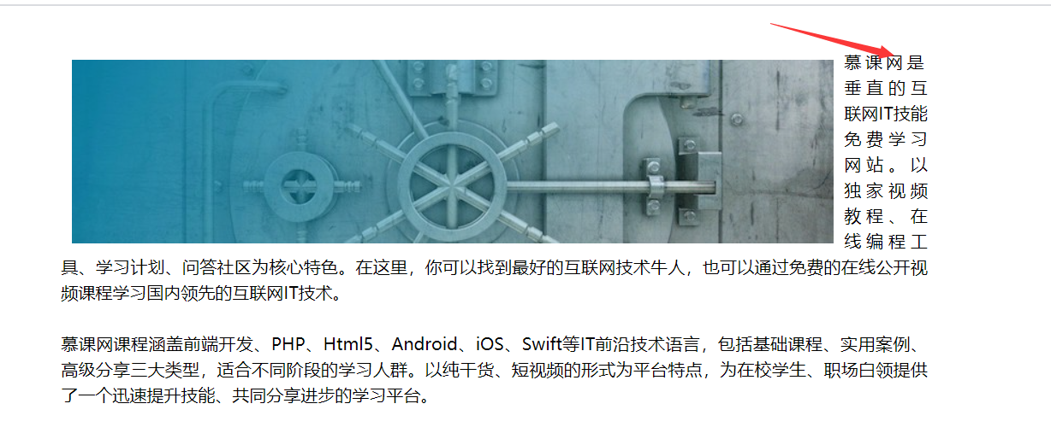Click the final line "了一个迅速提升技能"
The height and width of the screenshot is (433, 1051).
(245, 396)
